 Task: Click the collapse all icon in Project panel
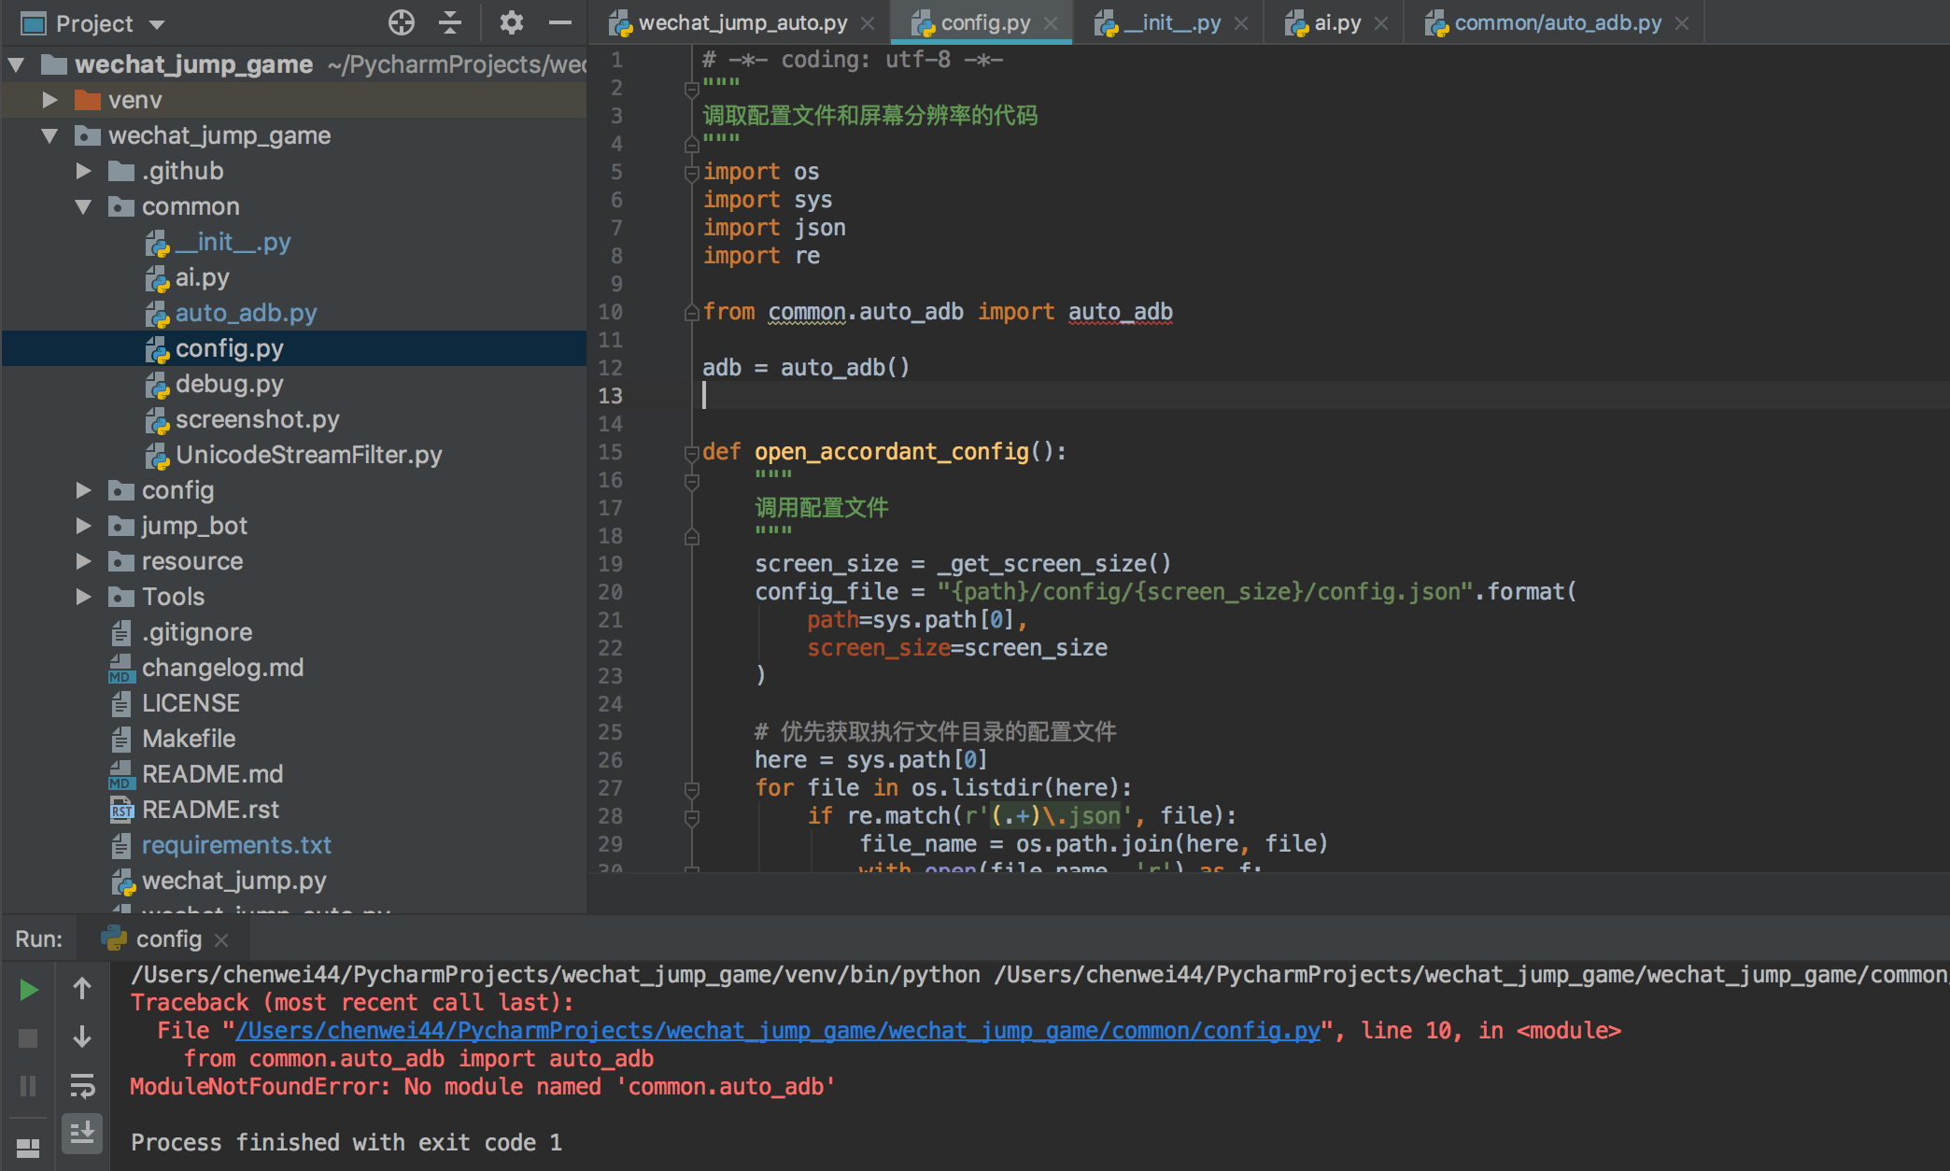tap(451, 22)
